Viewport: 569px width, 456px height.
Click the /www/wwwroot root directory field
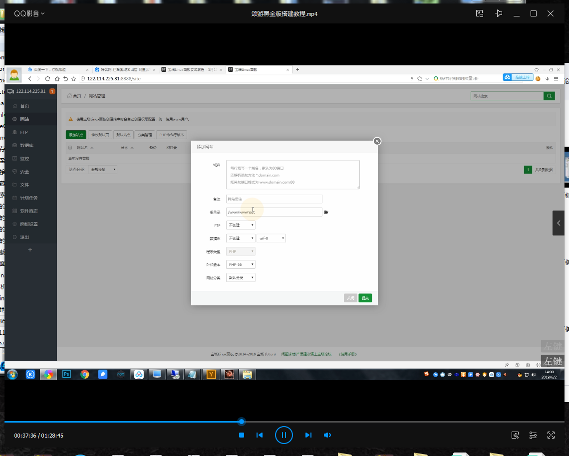(274, 212)
